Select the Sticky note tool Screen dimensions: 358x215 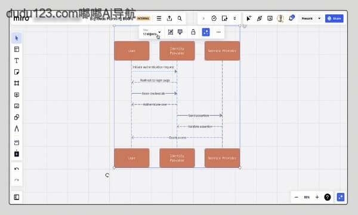17,72
